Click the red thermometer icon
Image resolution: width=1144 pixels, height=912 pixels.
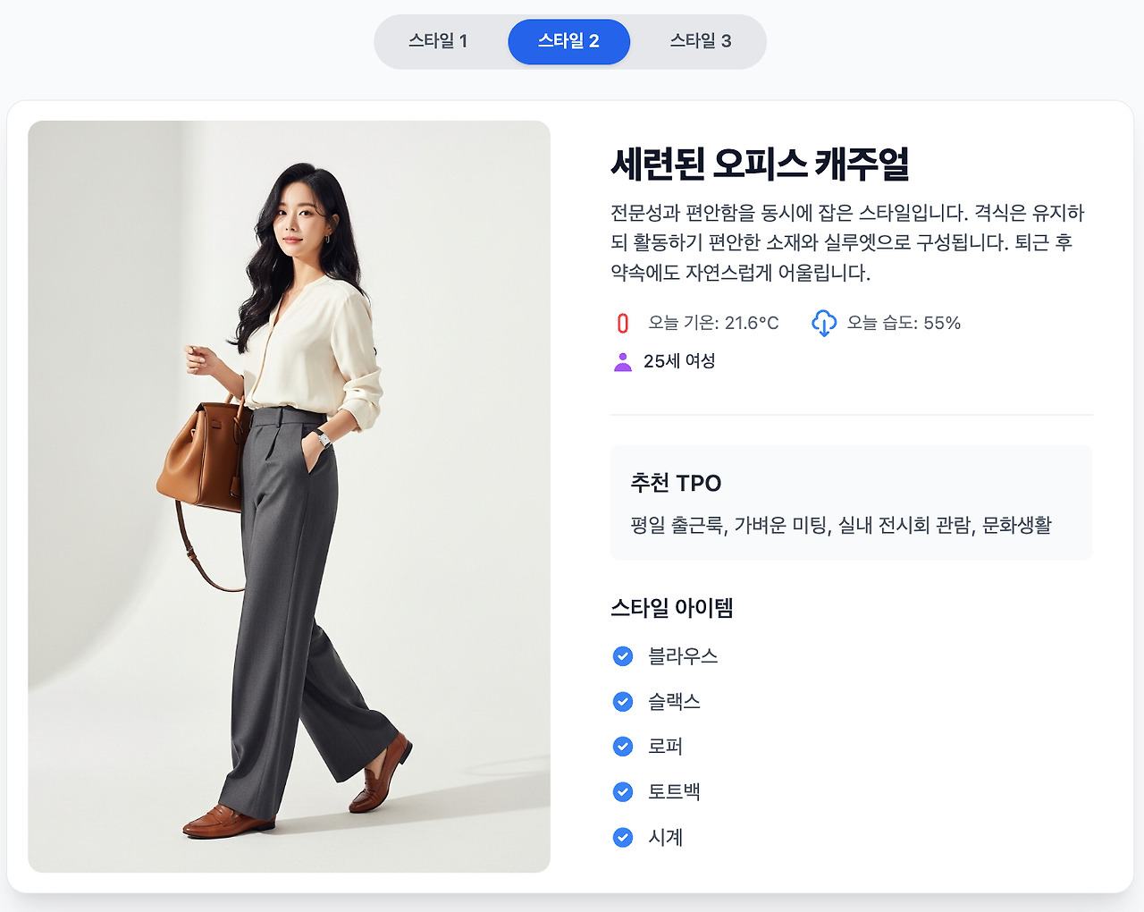(x=623, y=323)
